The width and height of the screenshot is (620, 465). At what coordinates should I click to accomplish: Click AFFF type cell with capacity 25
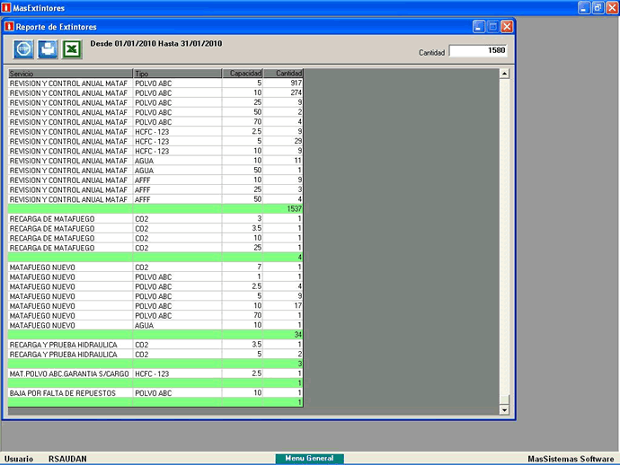pyautogui.click(x=177, y=189)
